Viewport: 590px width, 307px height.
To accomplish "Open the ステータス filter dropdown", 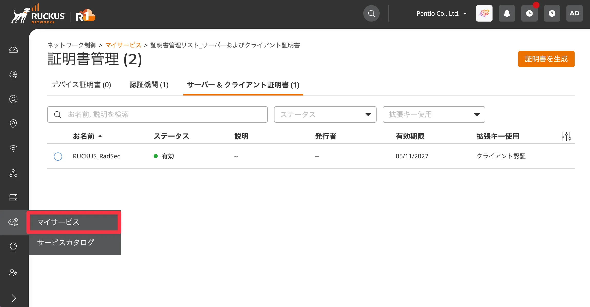I will [x=325, y=114].
